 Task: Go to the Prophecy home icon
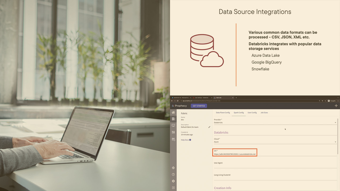click(173, 112)
